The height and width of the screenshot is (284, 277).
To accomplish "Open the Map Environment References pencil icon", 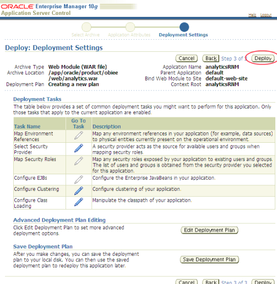I will coord(79,136).
